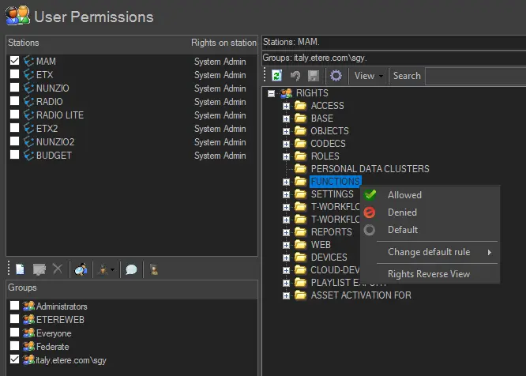526x376 pixels.
Task: Check the RADIO LITE station checkbox
Action: click(x=15, y=115)
